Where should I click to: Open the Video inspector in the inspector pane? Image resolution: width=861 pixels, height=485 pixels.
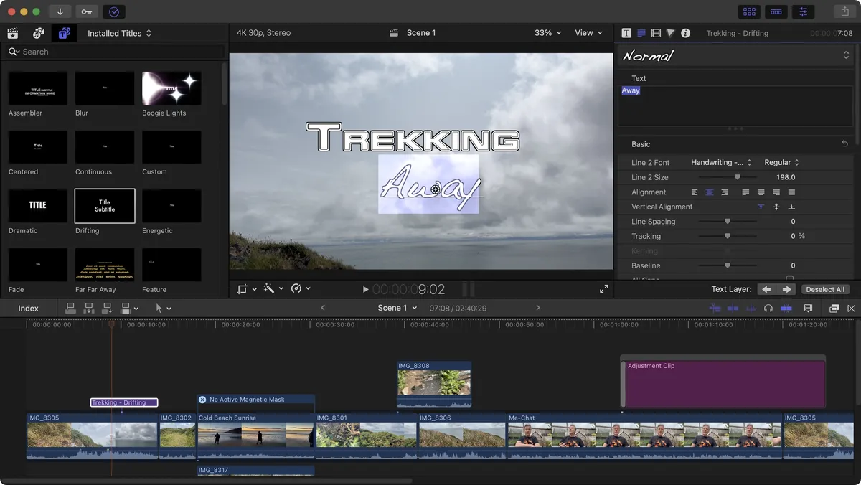tap(655, 33)
